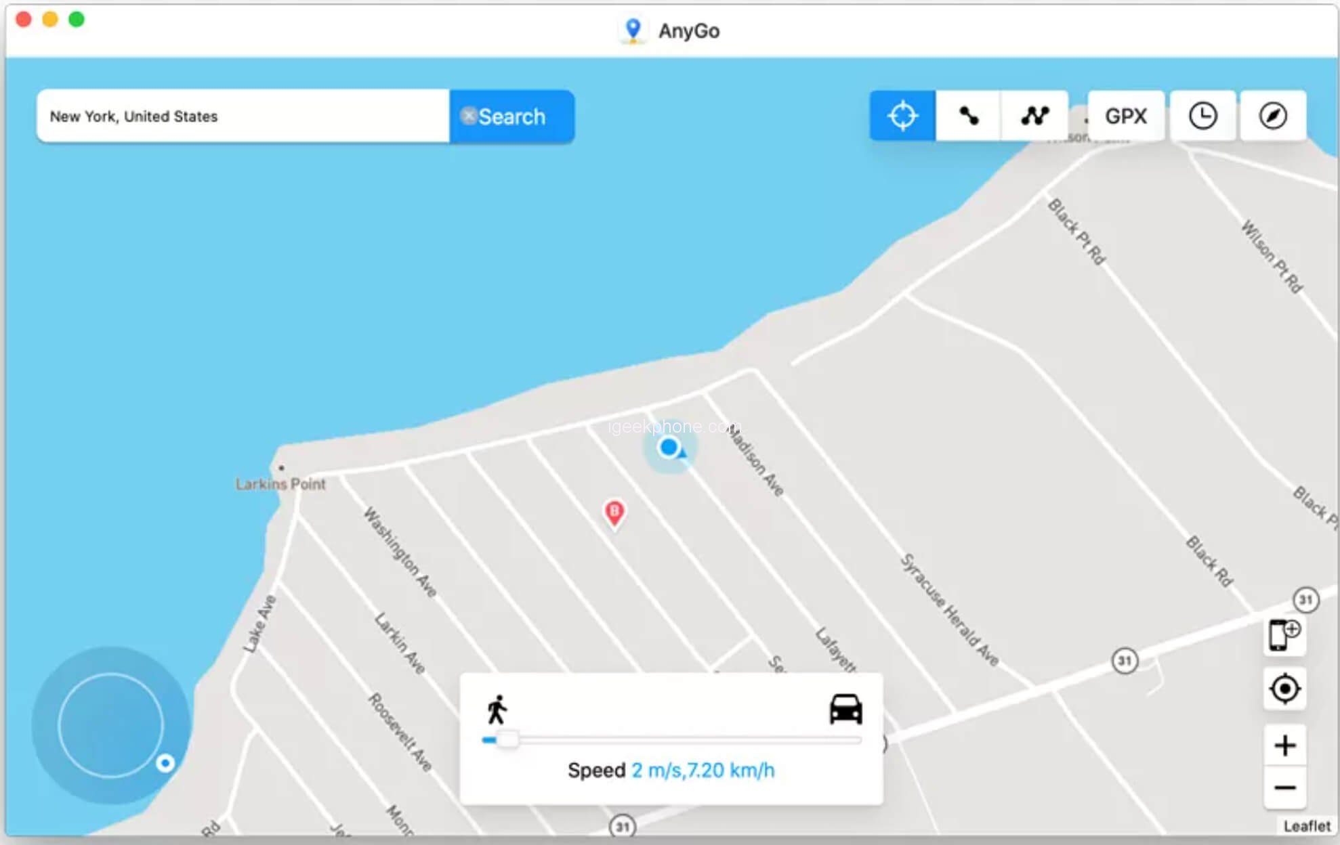Clear the search text with X icon
The image size is (1340, 845).
468,116
